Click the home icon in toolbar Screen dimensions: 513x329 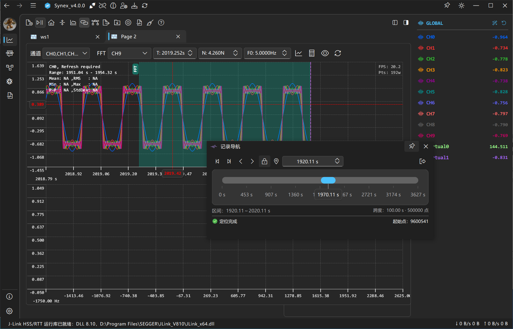51,22
